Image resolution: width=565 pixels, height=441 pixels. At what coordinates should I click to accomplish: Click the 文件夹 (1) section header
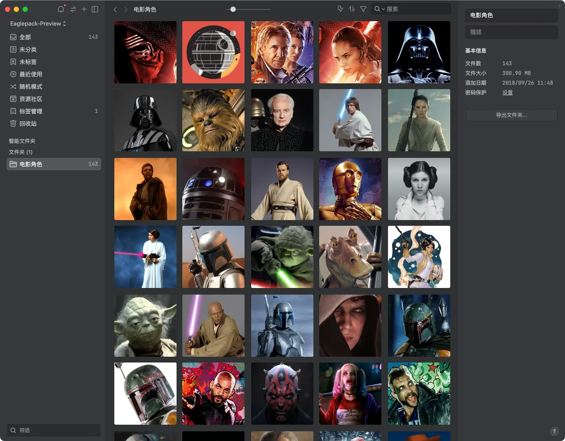[21, 152]
